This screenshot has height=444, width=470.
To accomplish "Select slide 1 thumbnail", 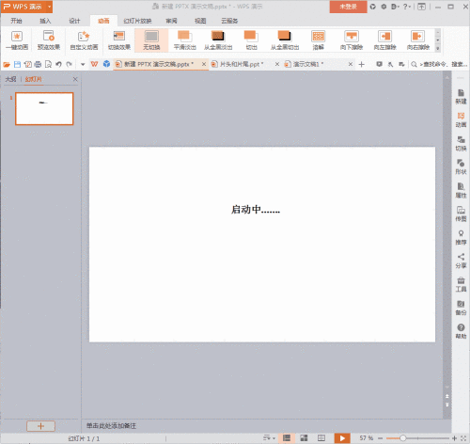I will (x=44, y=109).
